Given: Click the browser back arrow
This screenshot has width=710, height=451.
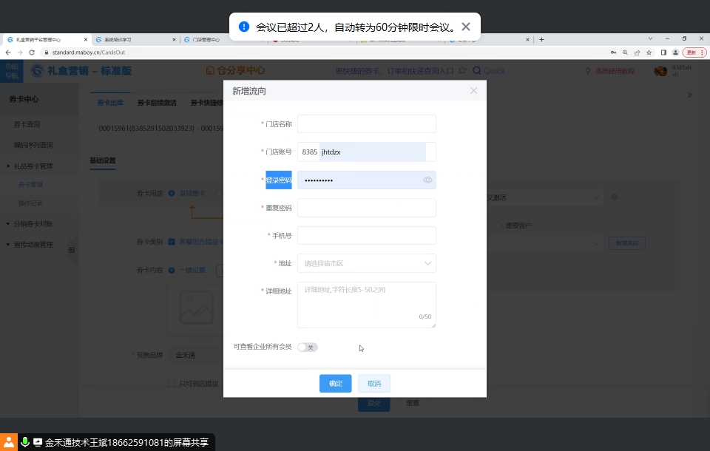Looking at the screenshot, I should pyautogui.click(x=8, y=52).
